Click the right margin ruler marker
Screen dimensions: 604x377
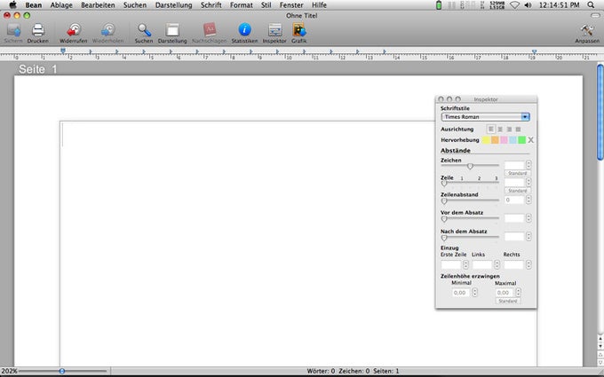point(534,51)
